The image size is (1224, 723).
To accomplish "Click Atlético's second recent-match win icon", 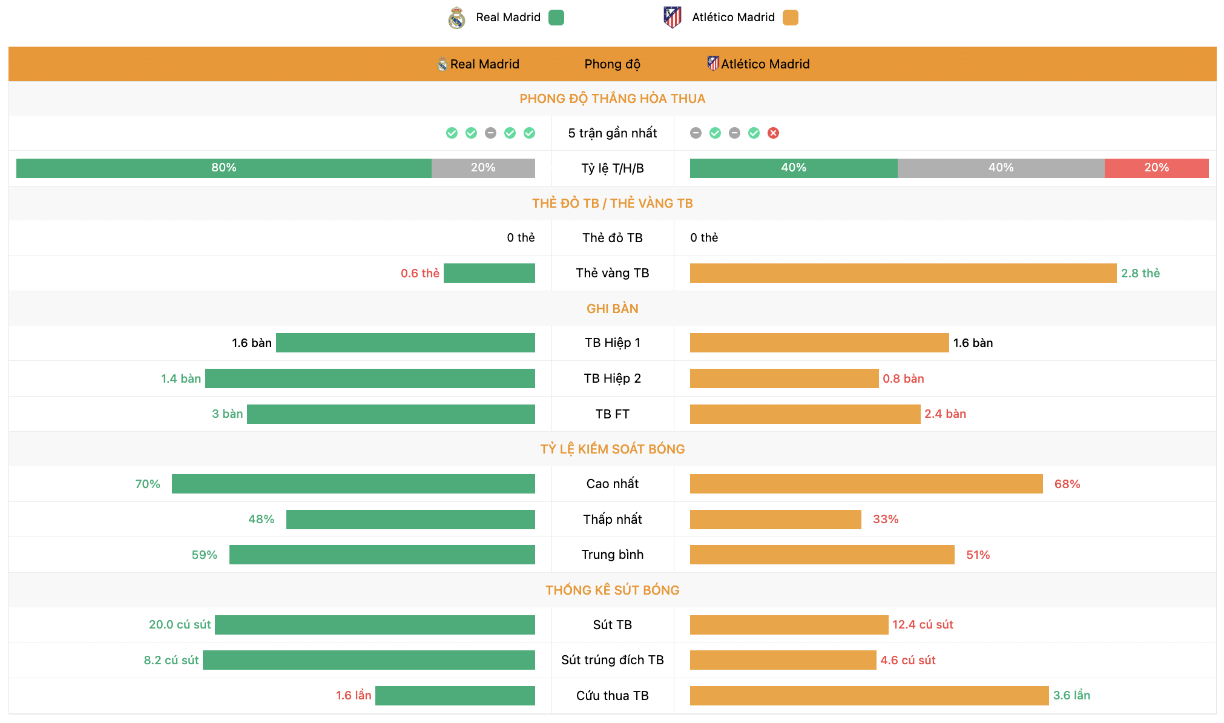I will pyautogui.click(x=715, y=133).
